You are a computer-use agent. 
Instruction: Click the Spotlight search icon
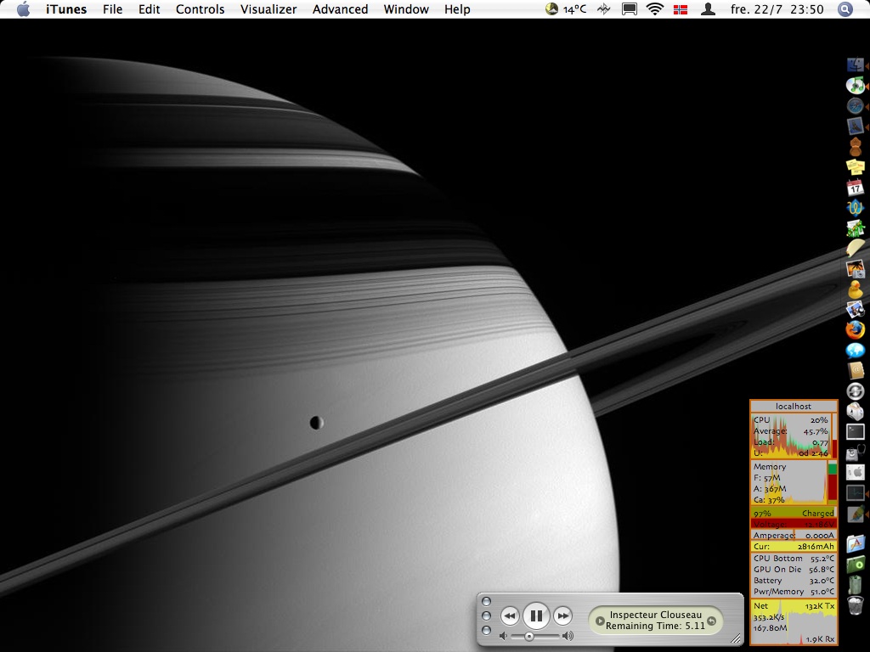[x=845, y=9]
